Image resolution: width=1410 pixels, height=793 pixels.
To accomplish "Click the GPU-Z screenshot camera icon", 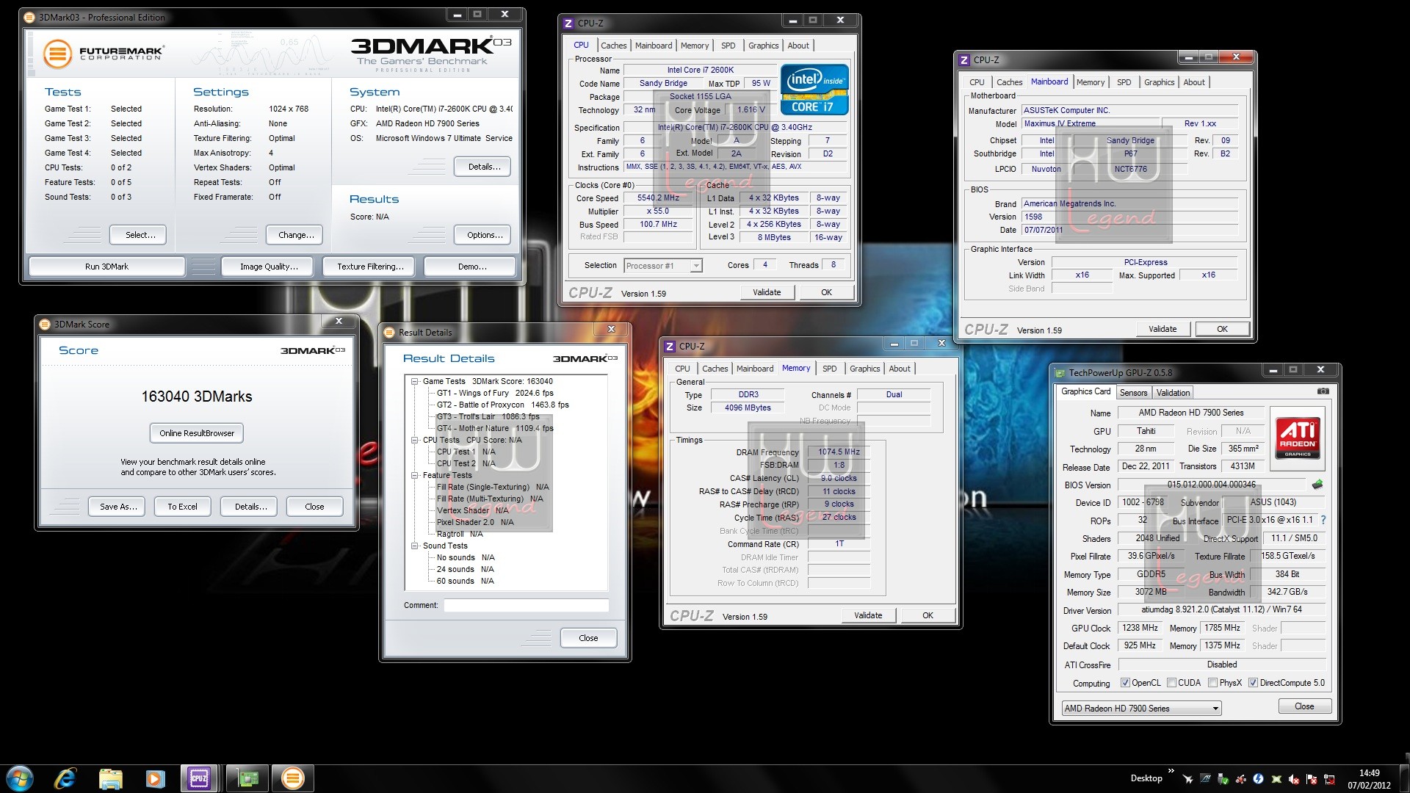I will pyautogui.click(x=1323, y=391).
